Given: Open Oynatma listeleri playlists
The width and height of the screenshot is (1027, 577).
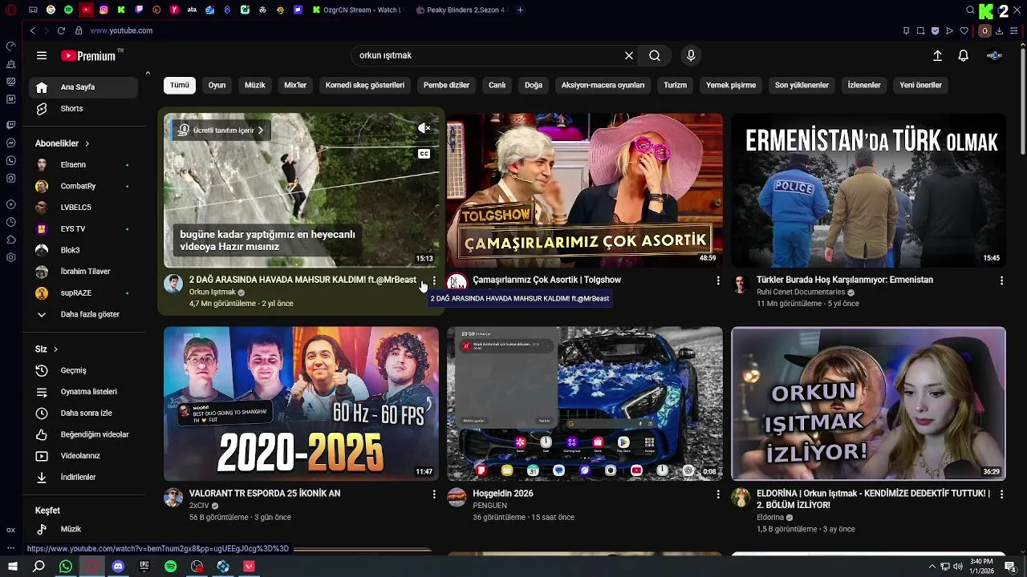Looking at the screenshot, I should (x=83, y=392).
